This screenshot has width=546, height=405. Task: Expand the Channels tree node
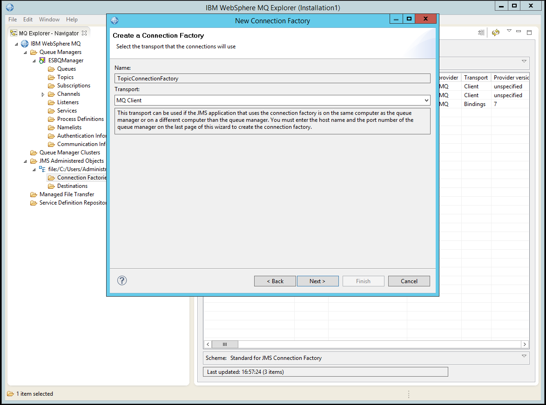click(42, 93)
